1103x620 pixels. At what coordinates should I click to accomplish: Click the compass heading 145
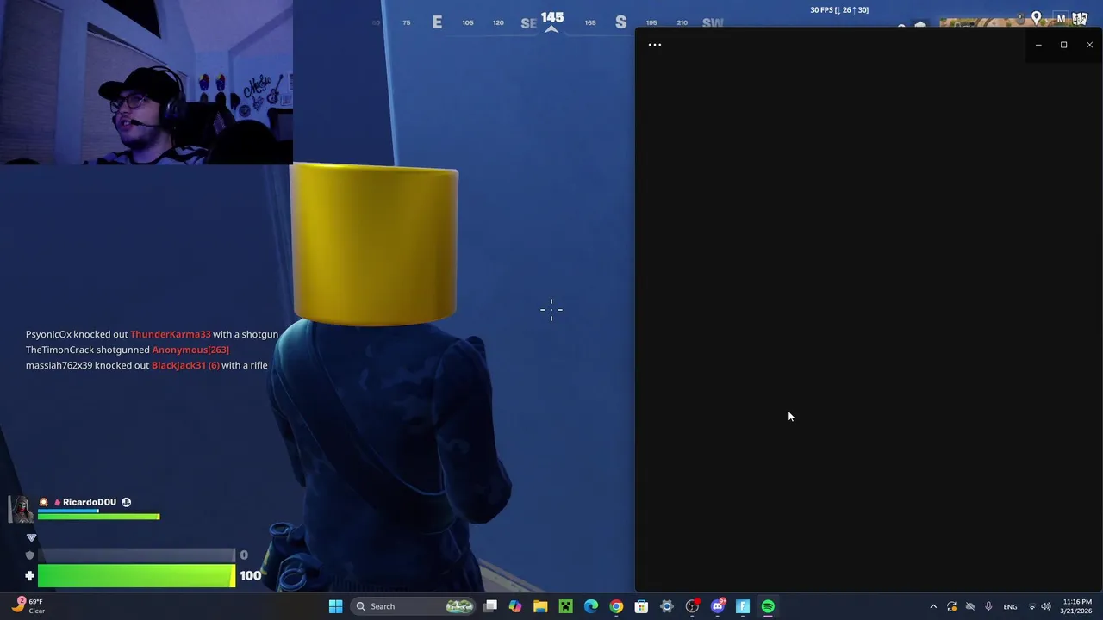552,18
